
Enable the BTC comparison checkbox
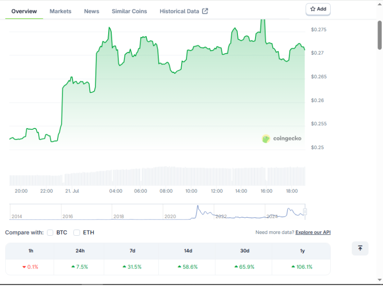click(x=50, y=233)
